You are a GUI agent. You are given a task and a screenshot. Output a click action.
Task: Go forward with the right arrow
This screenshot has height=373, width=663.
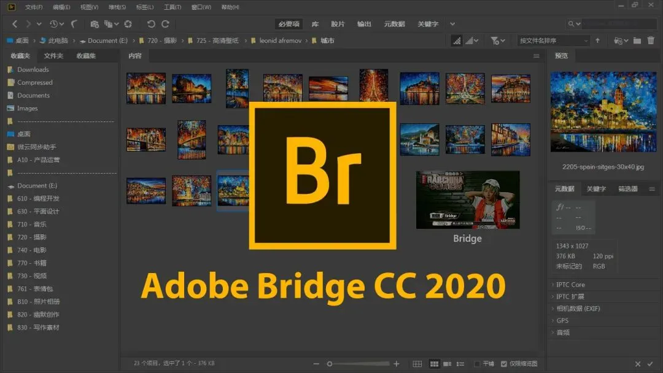click(28, 24)
